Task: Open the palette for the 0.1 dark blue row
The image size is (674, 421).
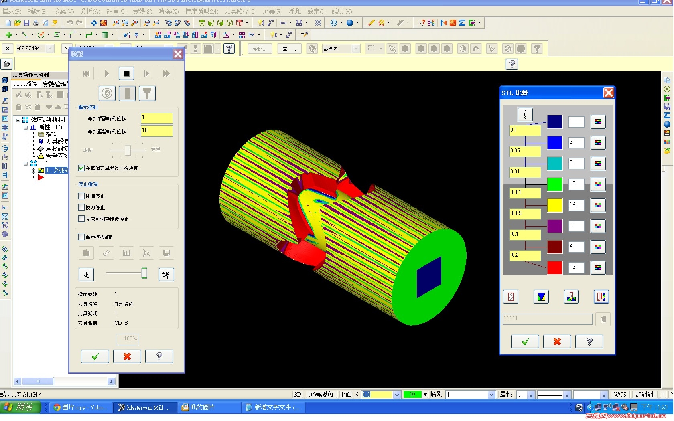Action: (x=598, y=122)
